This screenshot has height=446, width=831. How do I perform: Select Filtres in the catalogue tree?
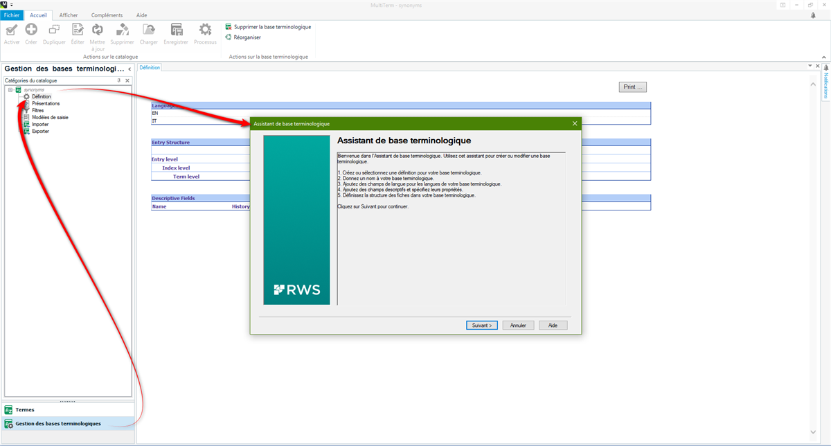tap(37, 110)
